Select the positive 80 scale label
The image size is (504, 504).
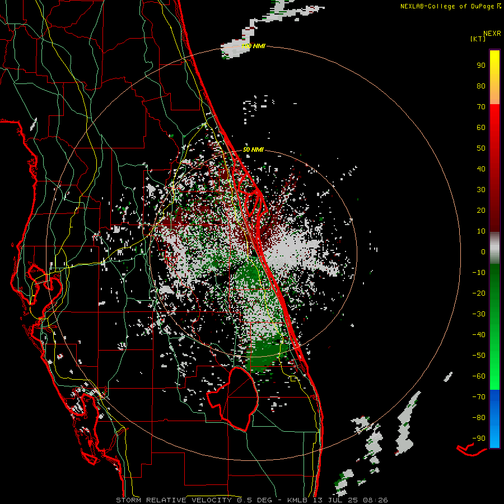(x=481, y=86)
